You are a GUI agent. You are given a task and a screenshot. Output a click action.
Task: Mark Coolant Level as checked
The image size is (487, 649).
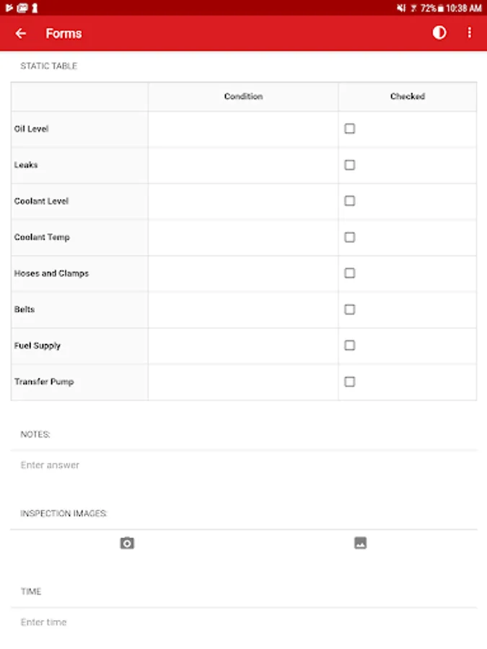coord(350,201)
